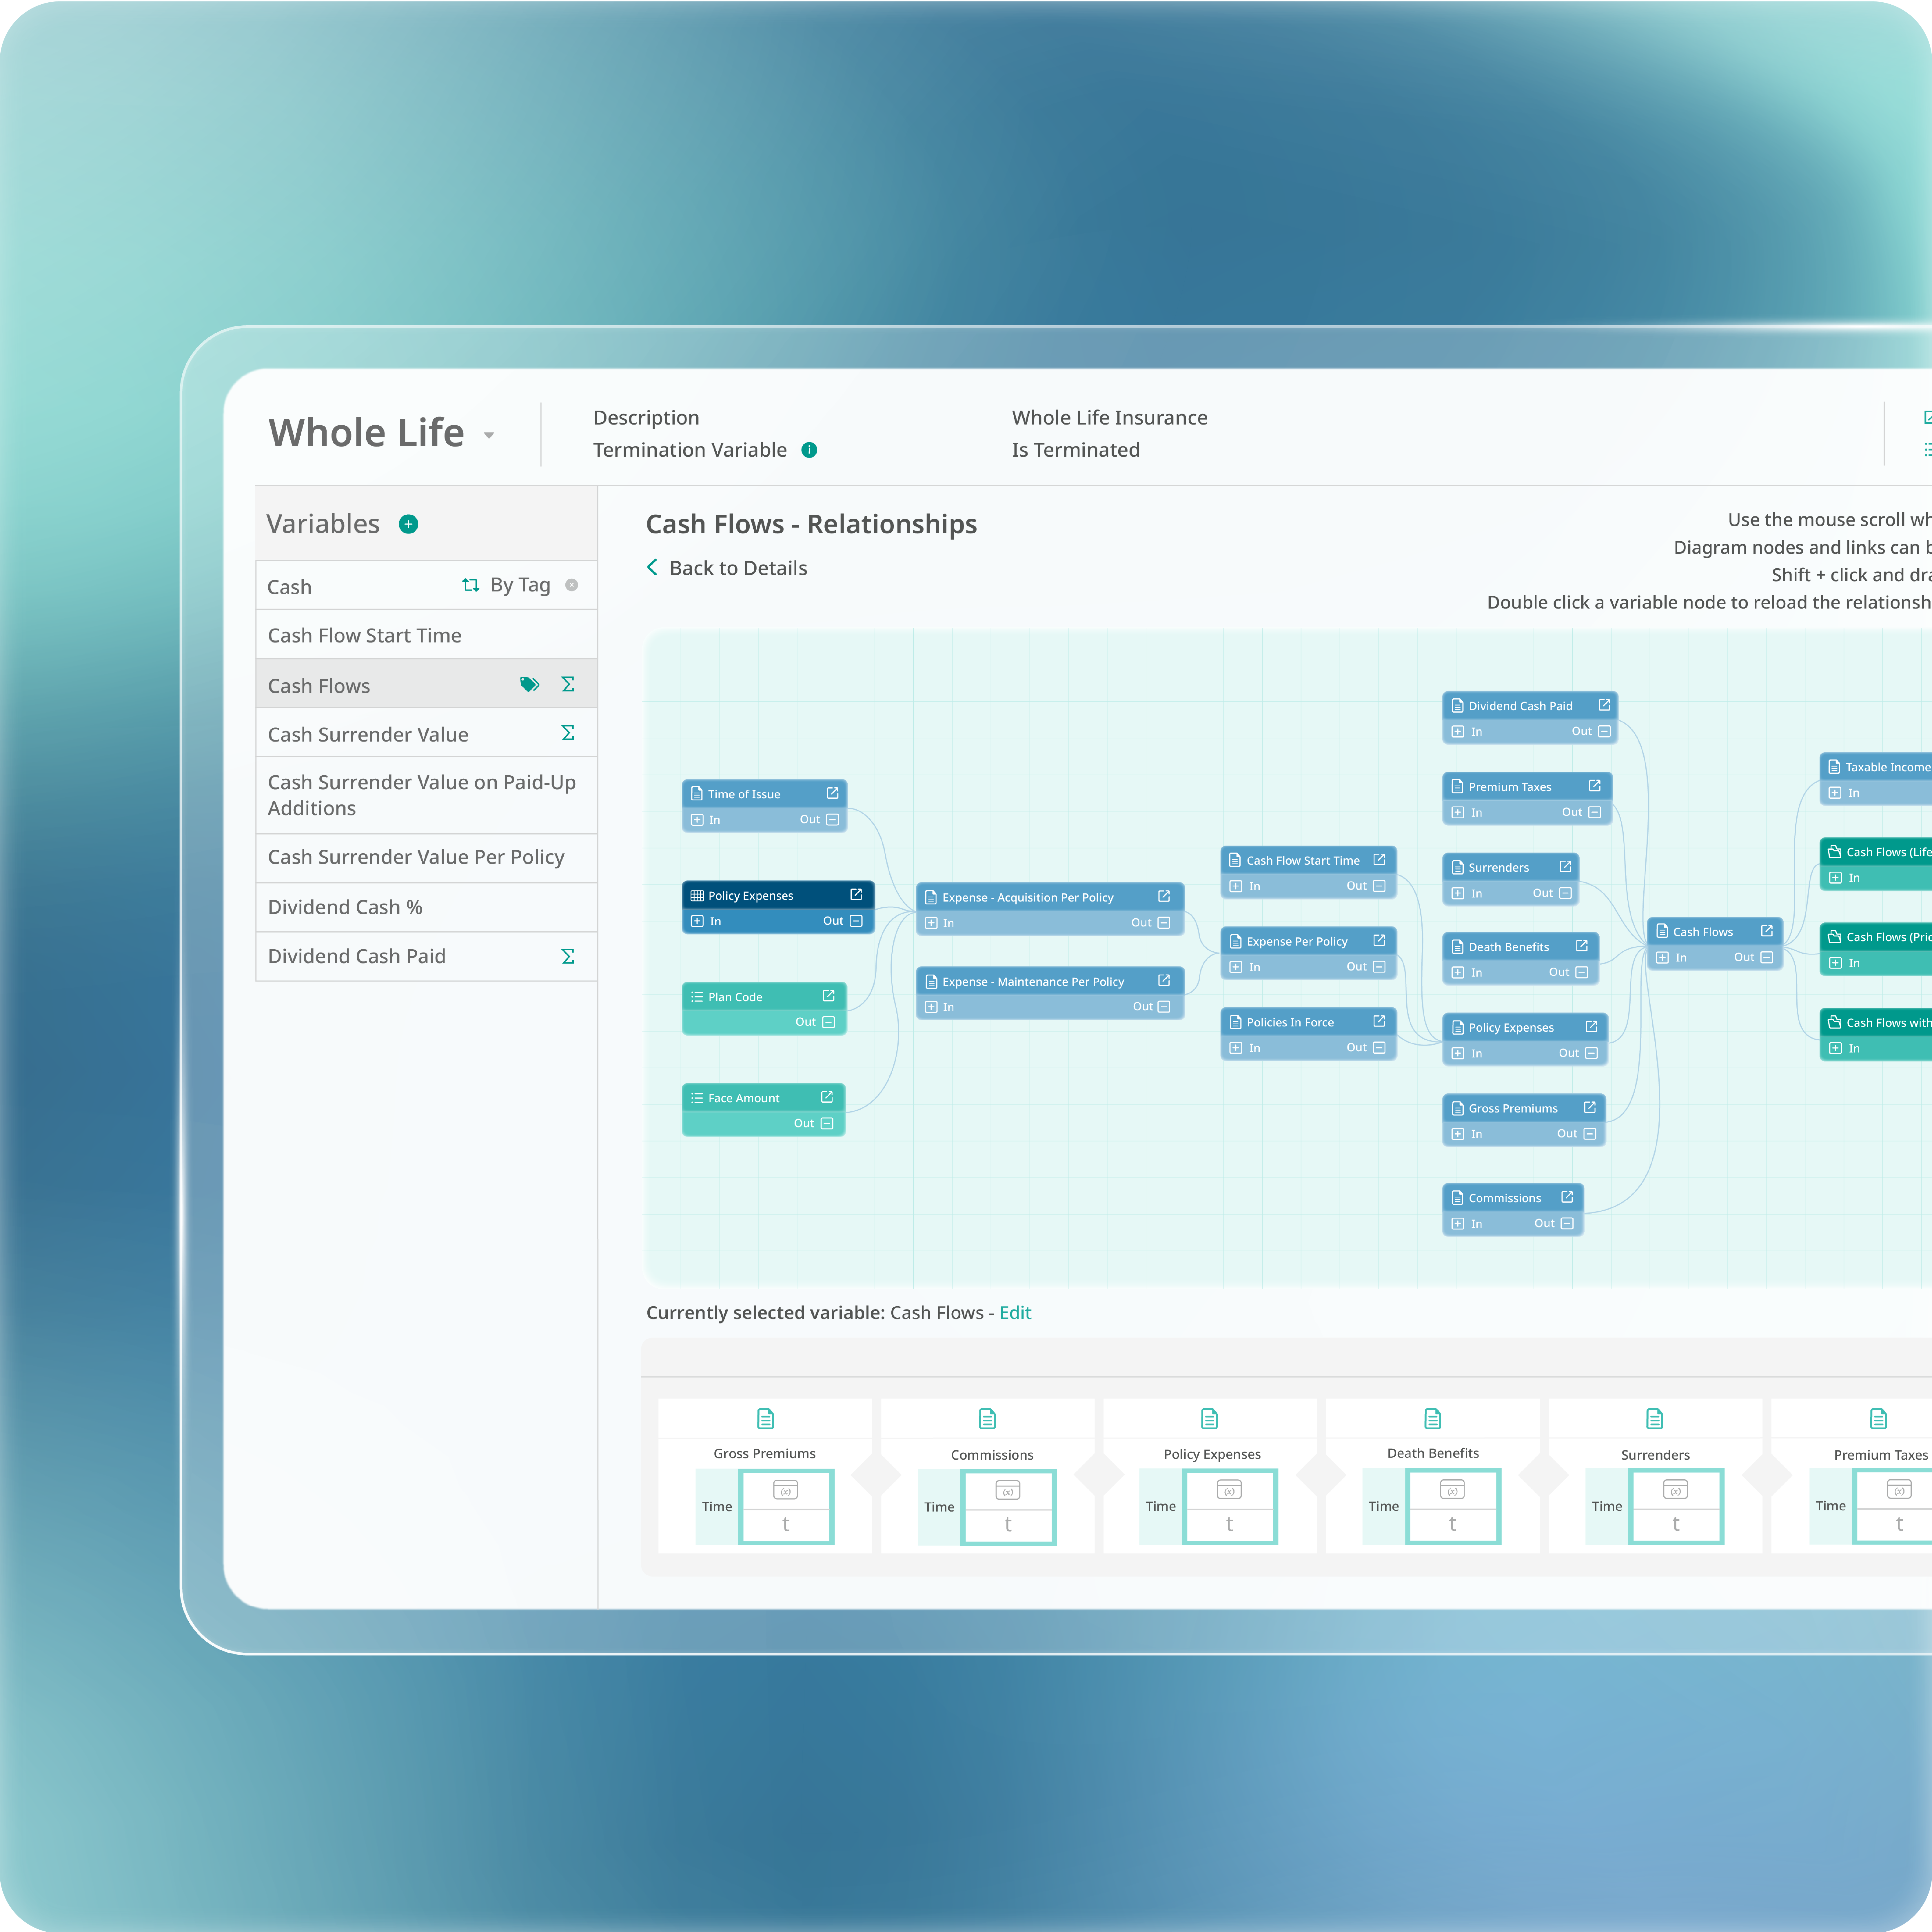Click the Surrenders formula card icon
This screenshot has width=1932, height=1932.
(x=1655, y=1419)
